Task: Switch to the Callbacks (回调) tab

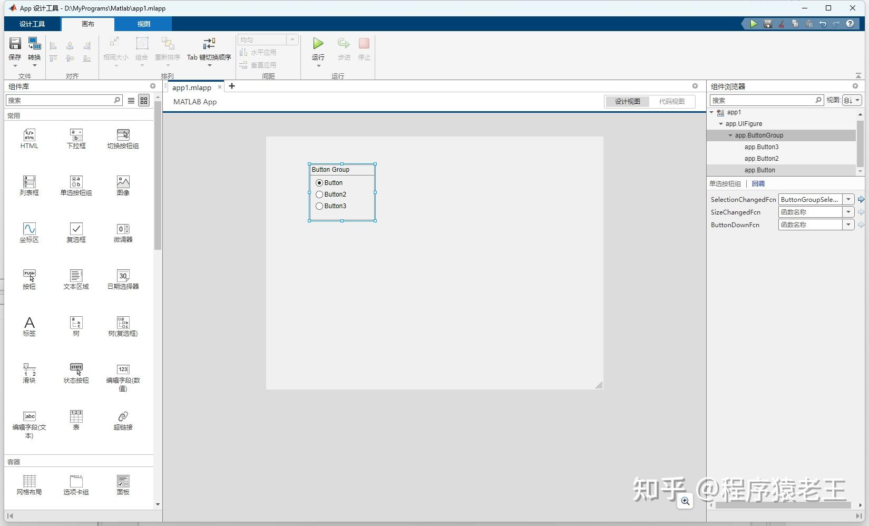Action: pos(758,184)
